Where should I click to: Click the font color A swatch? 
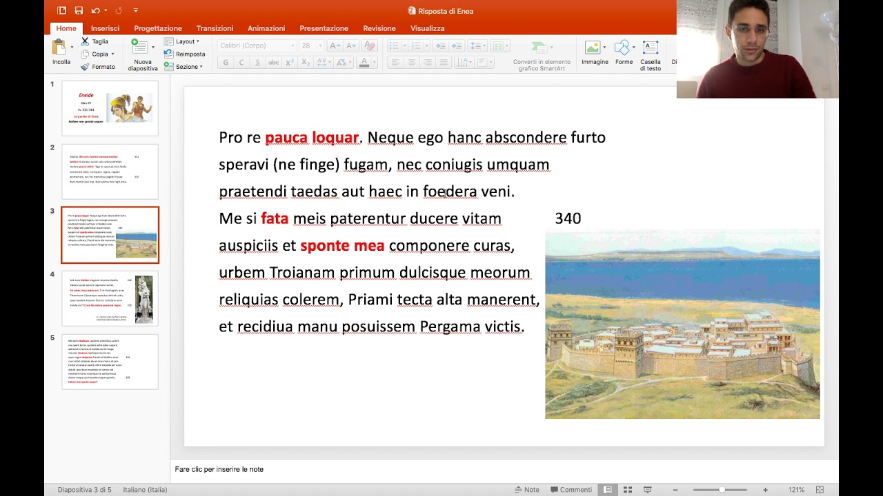[x=364, y=63]
